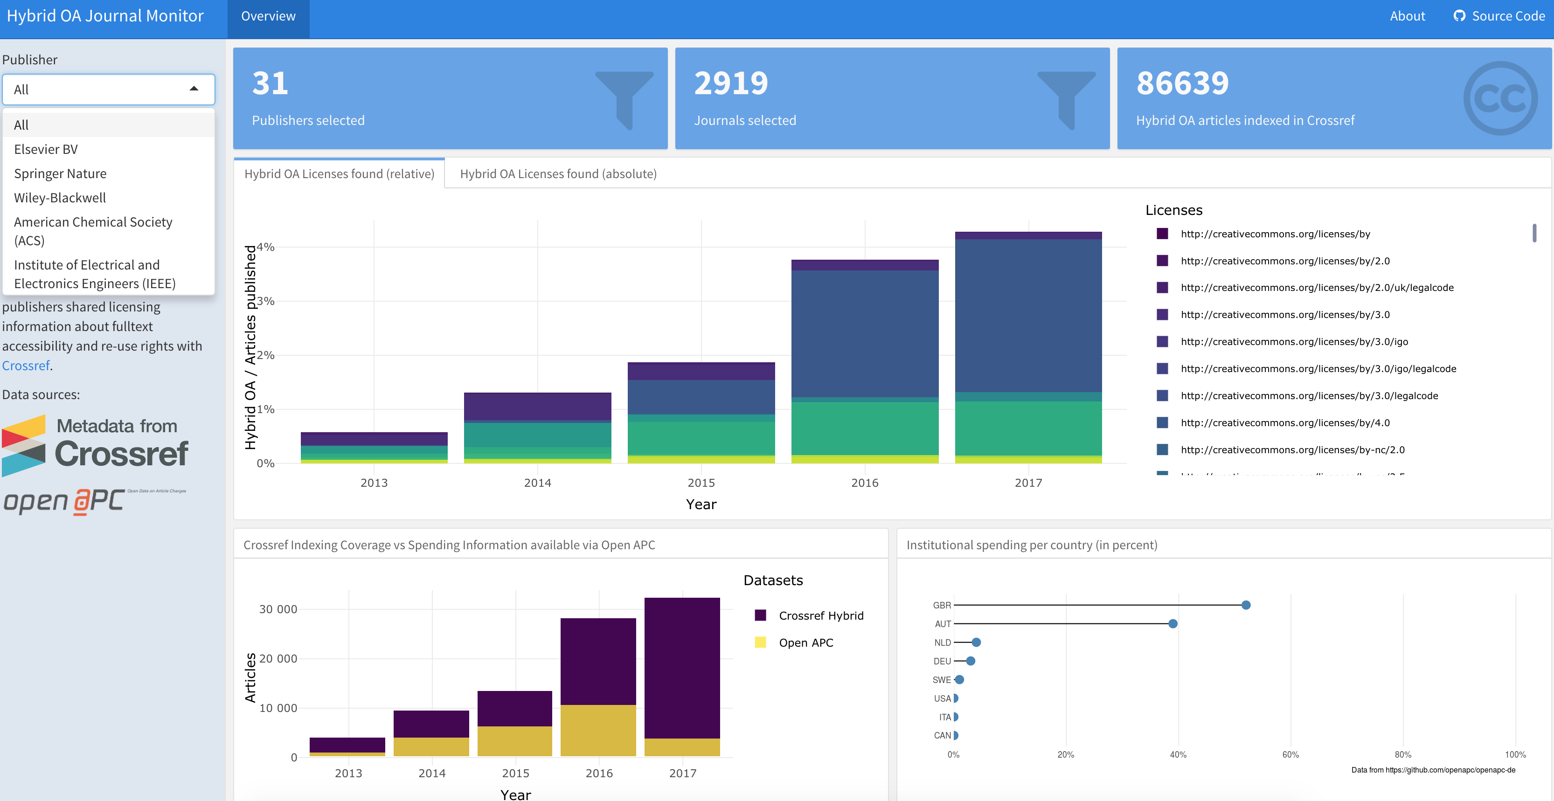Open the About link in header
Image resolution: width=1554 pixels, height=801 pixels.
(1407, 16)
